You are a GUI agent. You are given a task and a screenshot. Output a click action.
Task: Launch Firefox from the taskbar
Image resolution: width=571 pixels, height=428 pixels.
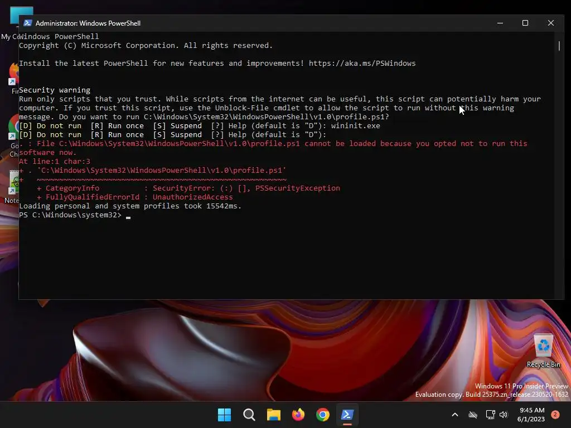(x=298, y=415)
